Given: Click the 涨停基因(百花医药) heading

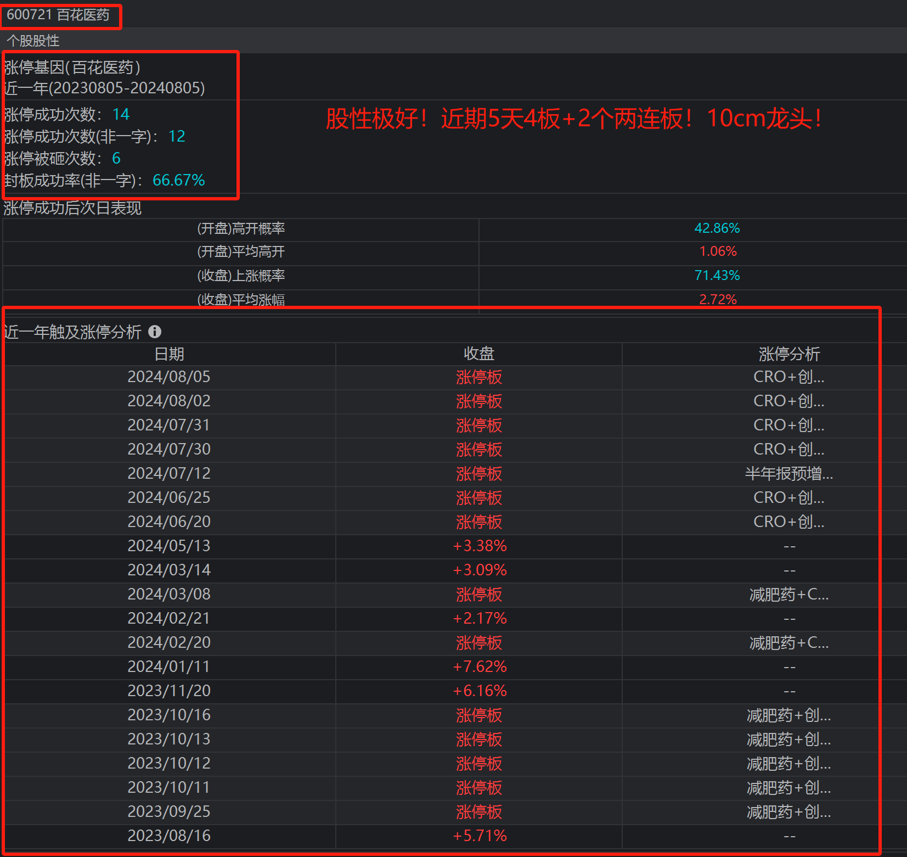Looking at the screenshot, I should [x=72, y=68].
